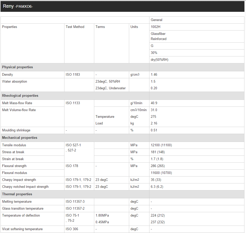The image size is (246, 233).
Task: Select the Vicat softening temperature row label
Action: click(22, 229)
